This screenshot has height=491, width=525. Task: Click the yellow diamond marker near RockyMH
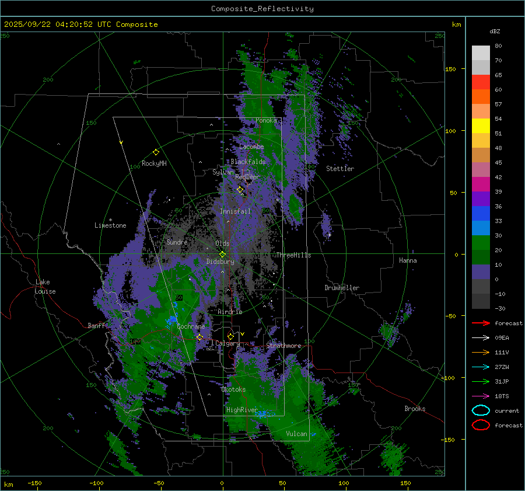(x=156, y=152)
